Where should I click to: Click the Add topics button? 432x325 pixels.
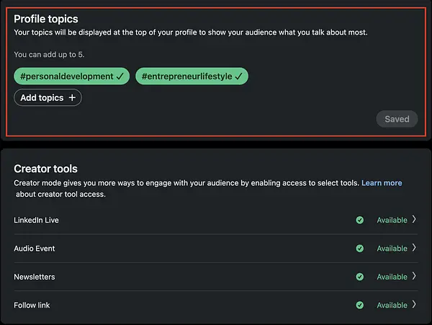click(x=48, y=97)
